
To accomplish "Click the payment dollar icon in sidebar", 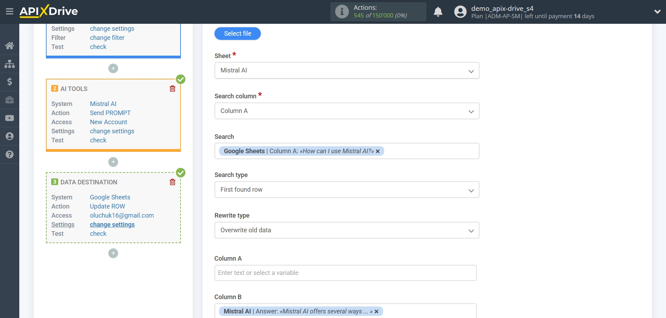I will tap(9, 82).
